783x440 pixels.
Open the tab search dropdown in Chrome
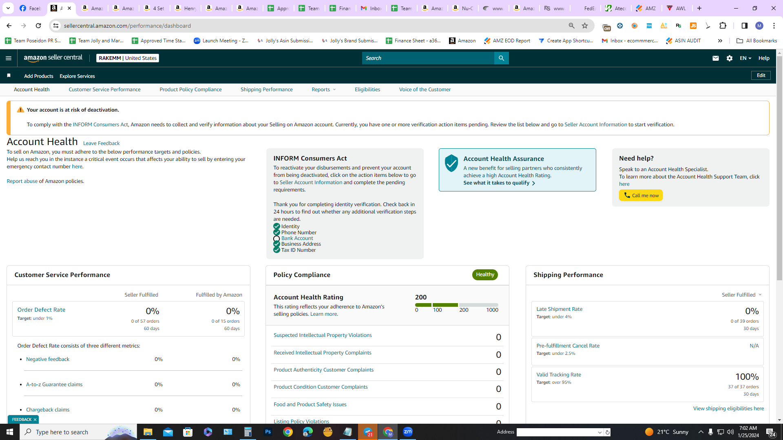(8, 8)
